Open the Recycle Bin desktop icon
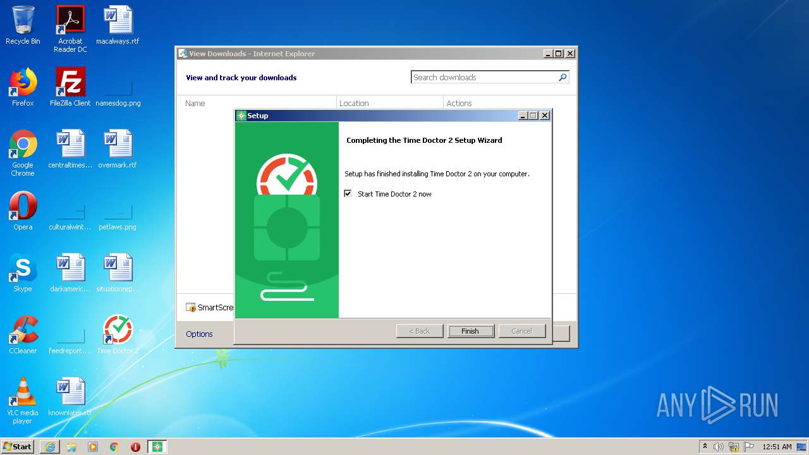809x455 pixels. tap(23, 25)
